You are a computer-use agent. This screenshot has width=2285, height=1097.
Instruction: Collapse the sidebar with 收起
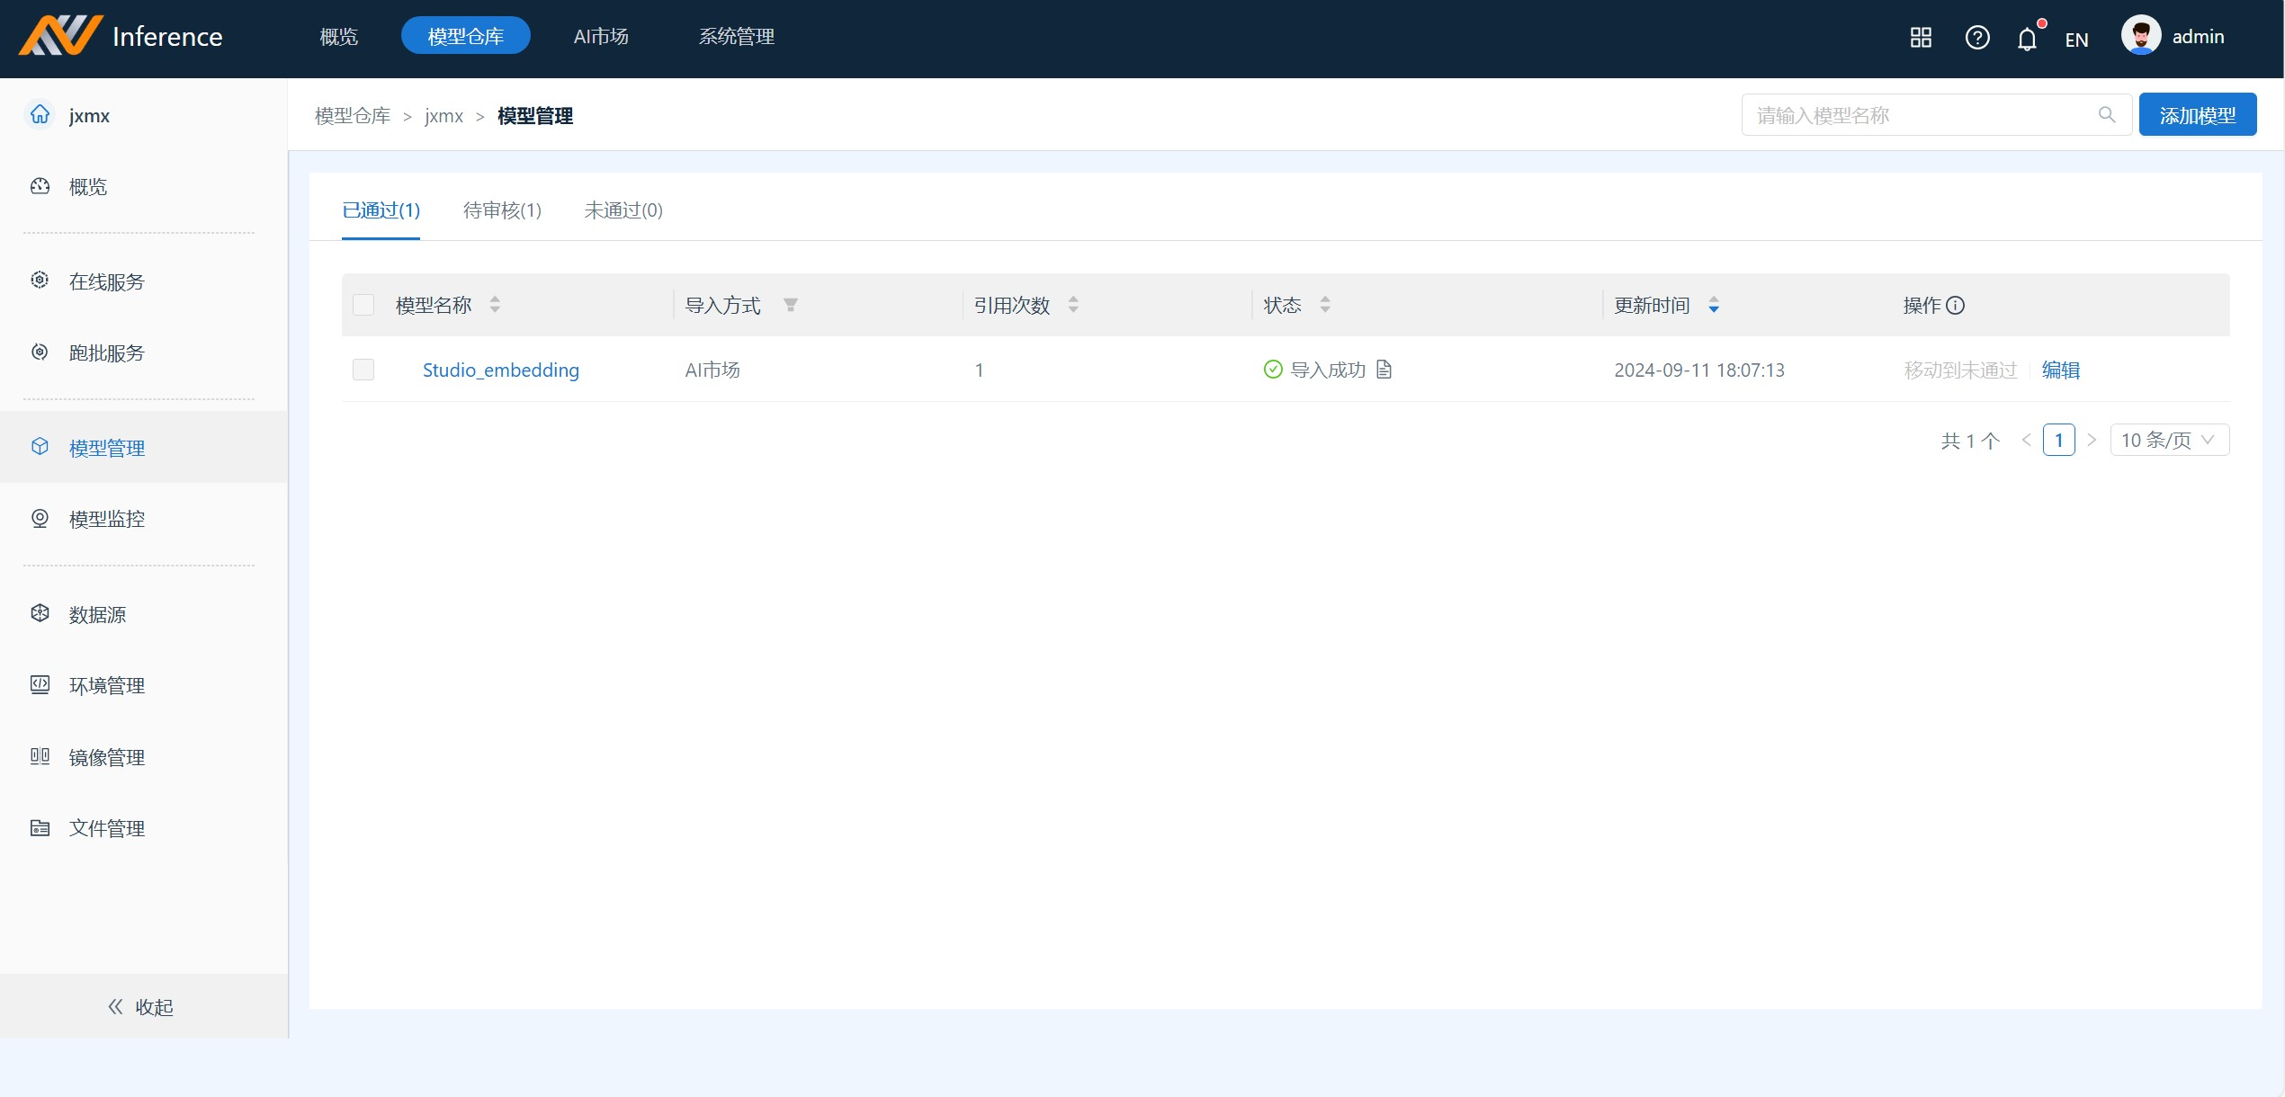click(x=141, y=1007)
